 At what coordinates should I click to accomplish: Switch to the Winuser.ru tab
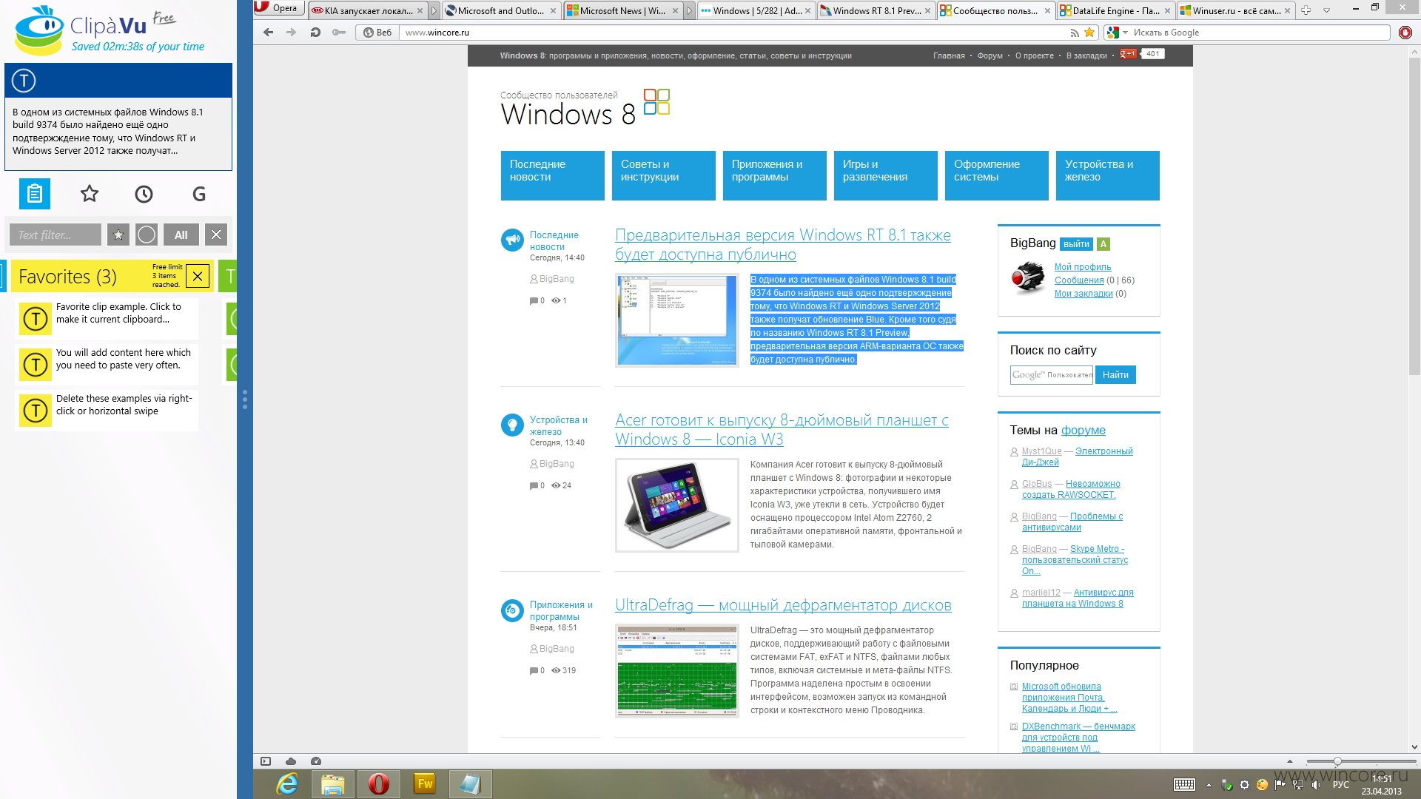point(1236,10)
